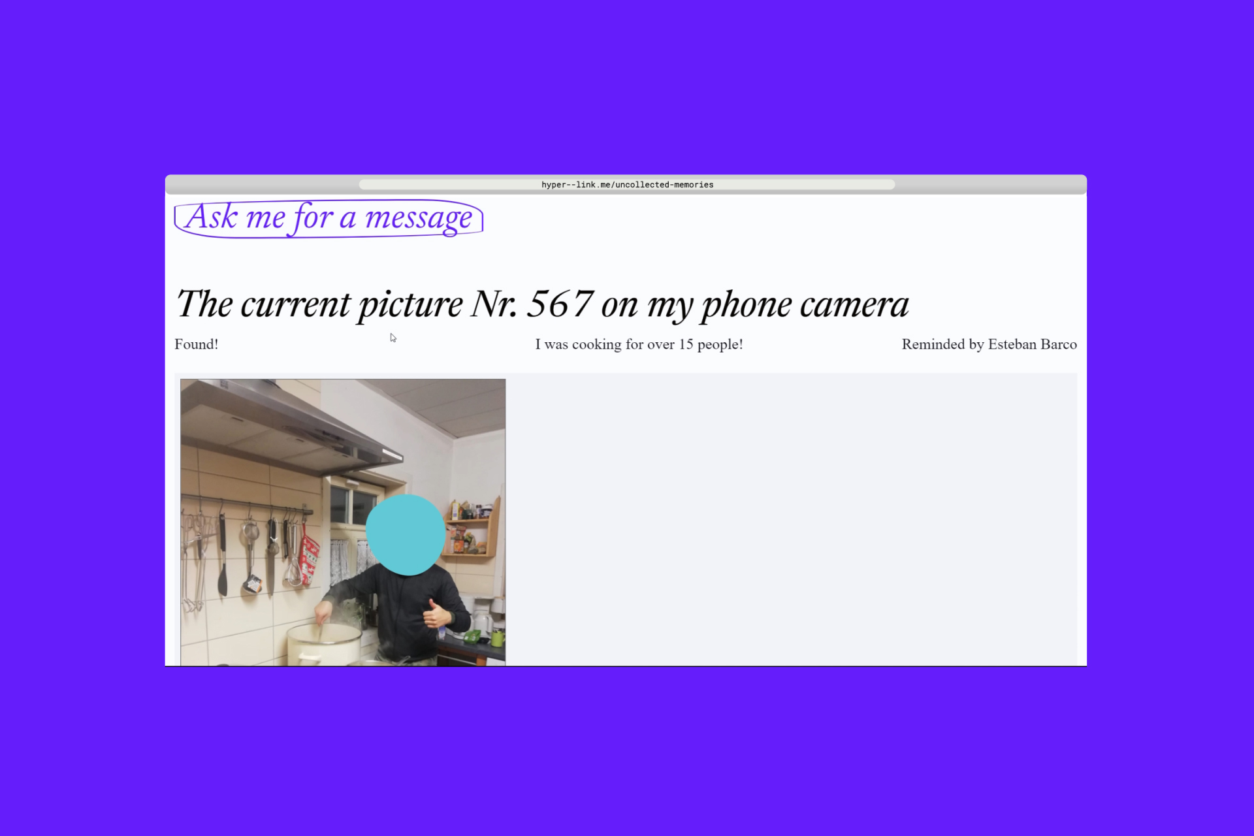Screen dimensions: 1254x836
Task: Click the empty gray area beside the photo
Action: 790,519
